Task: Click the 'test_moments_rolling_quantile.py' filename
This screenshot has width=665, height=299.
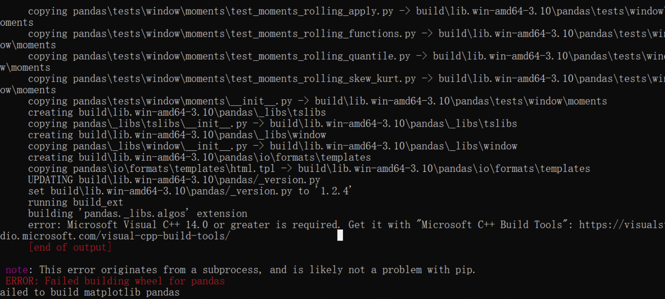Action: tap(320, 56)
